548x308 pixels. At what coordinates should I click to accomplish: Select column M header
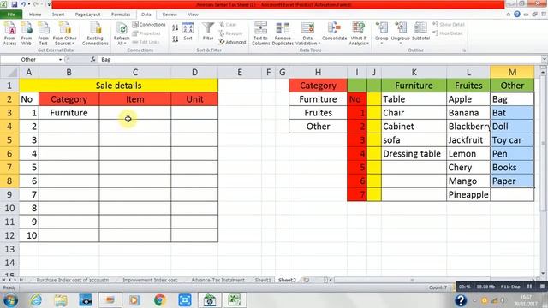click(x=512, y=72)
